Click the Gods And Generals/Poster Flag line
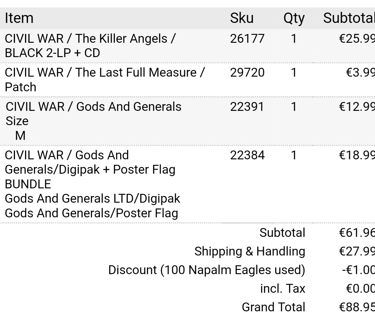This screenshot has height=315, width=375. (91, 213)
